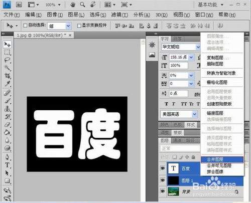This screenshot has height=203, width=251.
Task: Select the Healing Brush tool
Action: (x=7, y=93)
